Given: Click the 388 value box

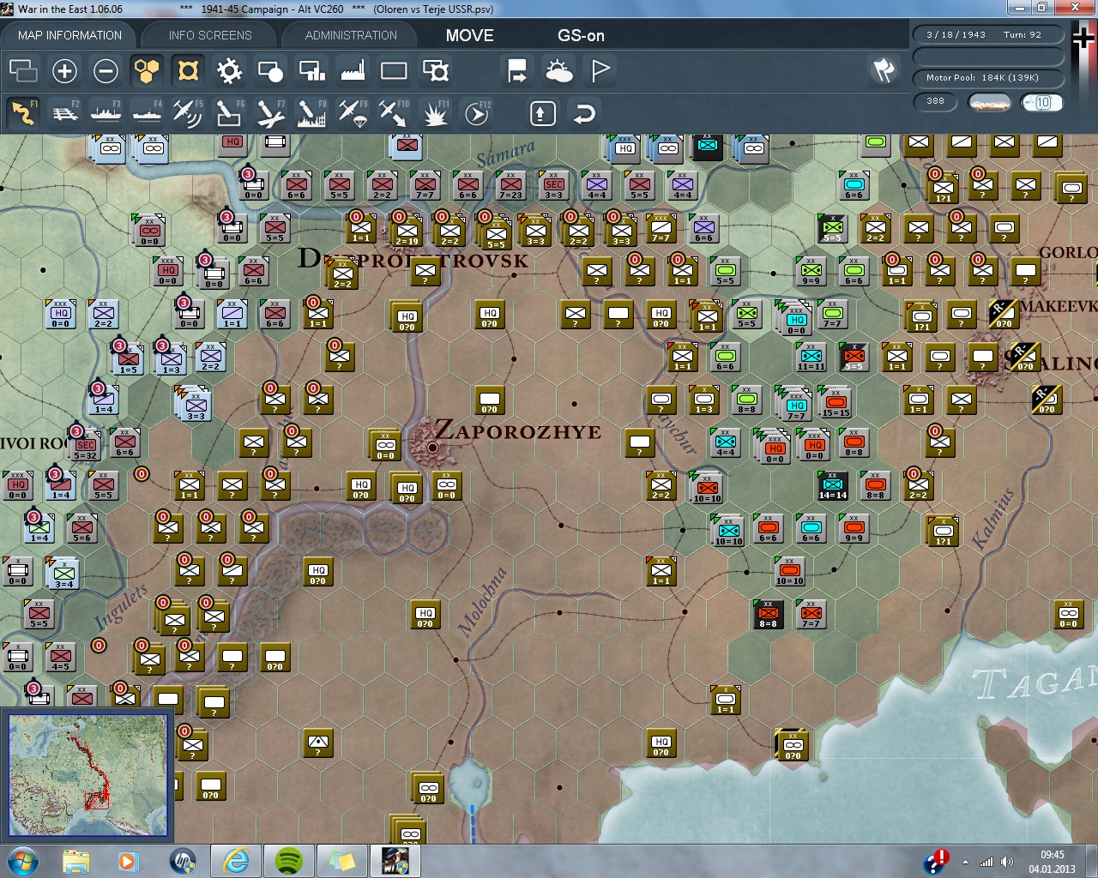Looking at the screenshot, I should [x=936, y=101].
